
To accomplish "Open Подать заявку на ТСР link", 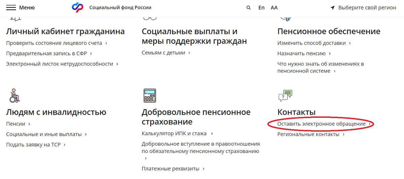I will [x=33, y=145].
